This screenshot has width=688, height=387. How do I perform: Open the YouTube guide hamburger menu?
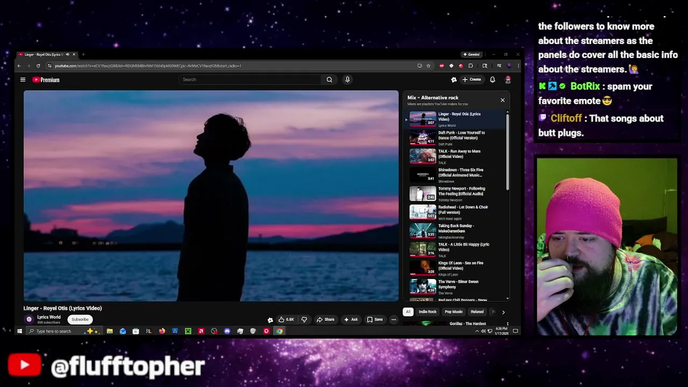pos(23,80)
